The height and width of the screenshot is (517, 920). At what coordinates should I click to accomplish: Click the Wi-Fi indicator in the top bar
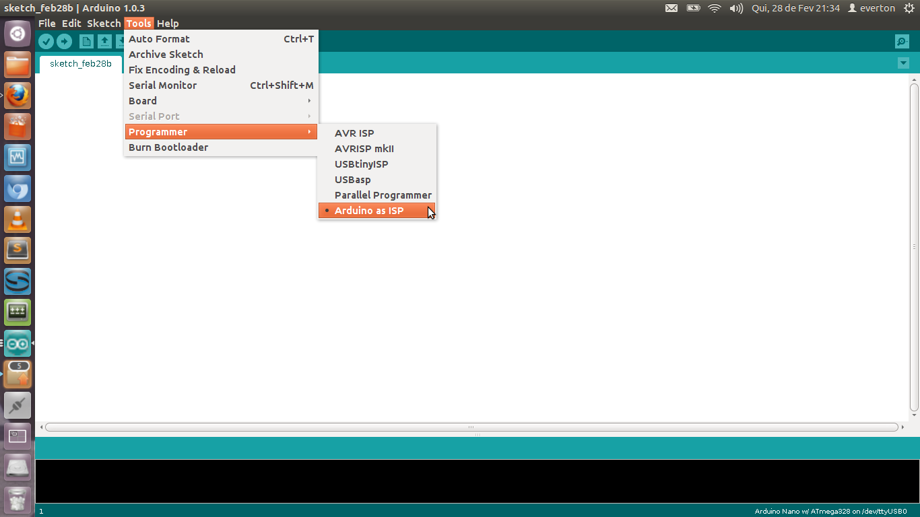tap(713, 8)
